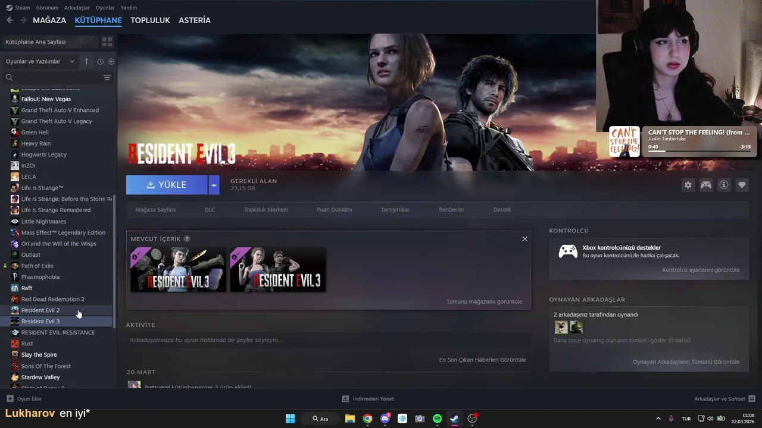Select Phasmophobia in library list
This screenshot has height=428, width=762.
pyautogui.click(x=40, y=277)
